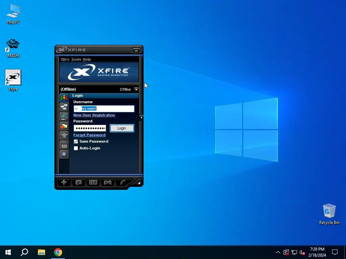The height and width of the screenshot is (259, 346).
Task: Open the taskbar clock showing 7:28 PM
Action: [317, 252]
